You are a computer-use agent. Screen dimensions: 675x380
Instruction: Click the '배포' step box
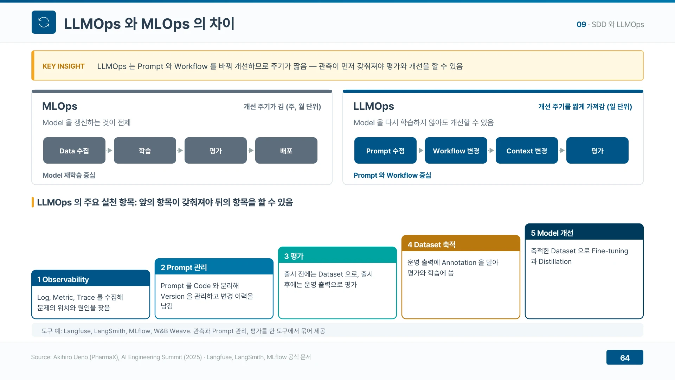[286, 151]
